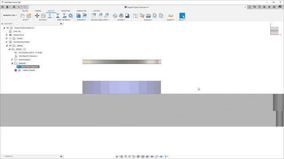The height and width of the screenshot is (159, 284).
Task: Select the Additive Toolpath item
Action: tap(28, 70)
